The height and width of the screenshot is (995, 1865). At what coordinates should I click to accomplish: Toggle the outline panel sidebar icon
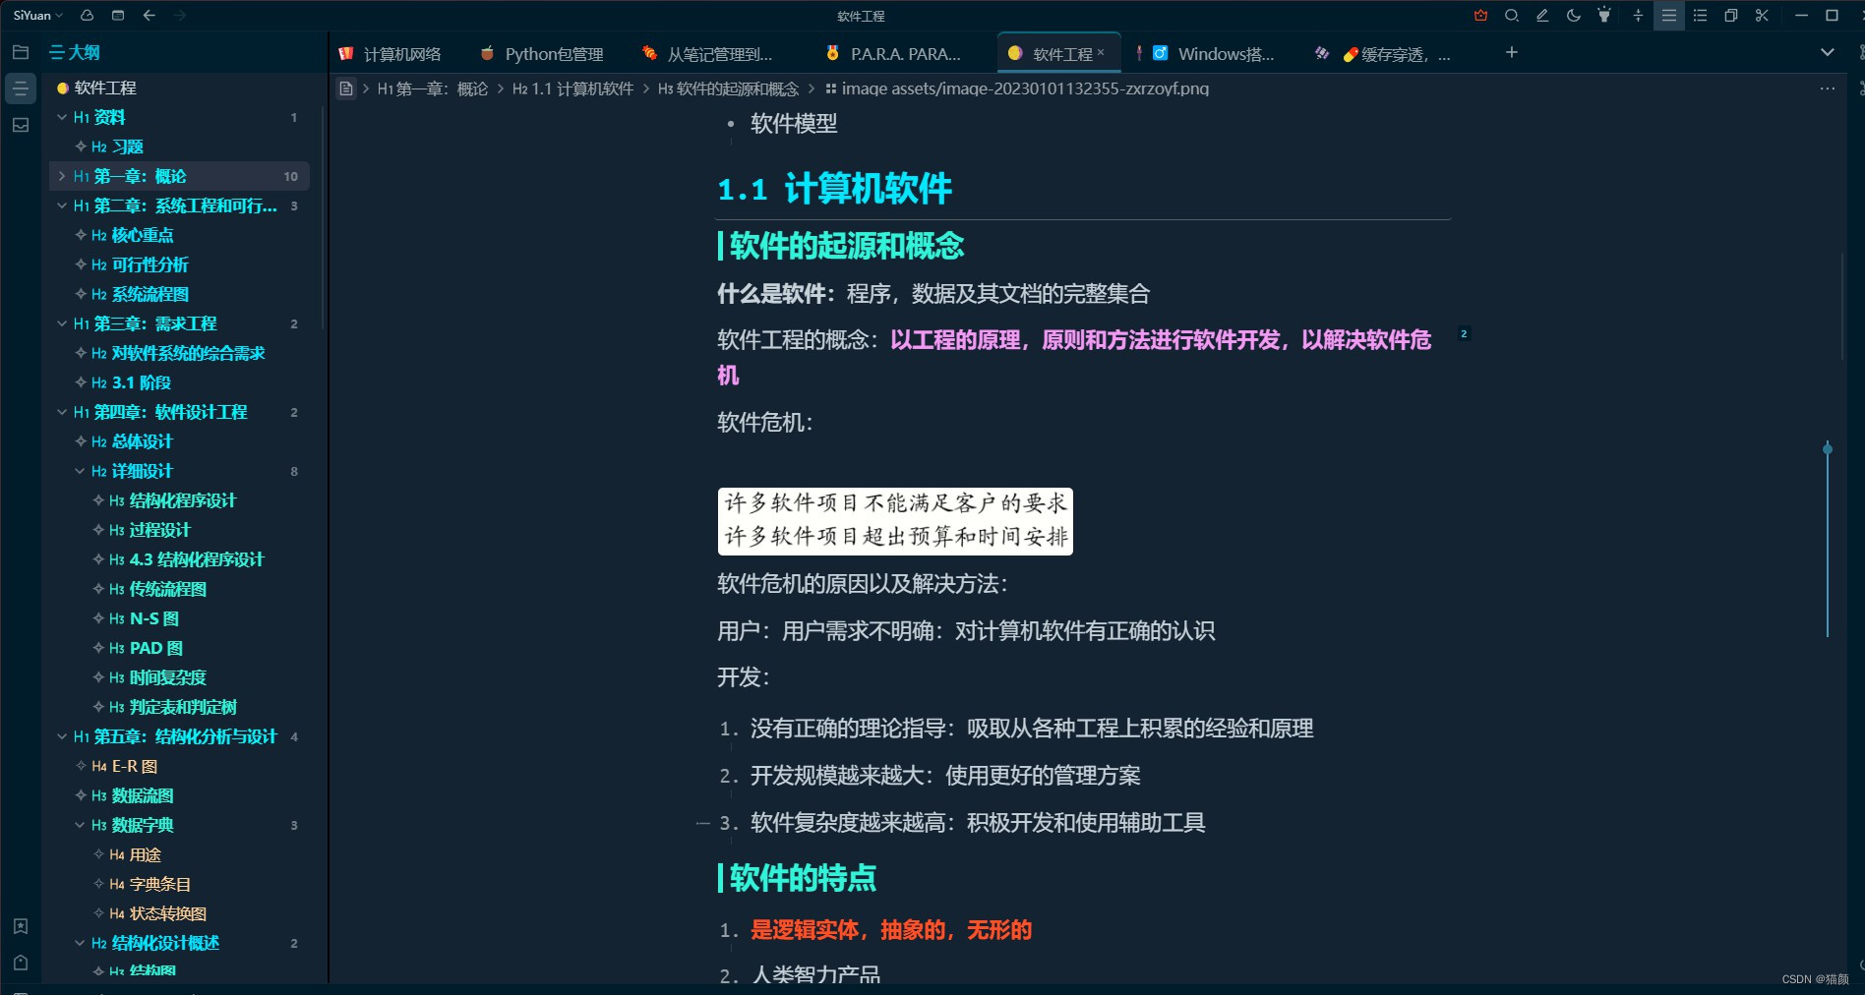[x=21, y=88]
